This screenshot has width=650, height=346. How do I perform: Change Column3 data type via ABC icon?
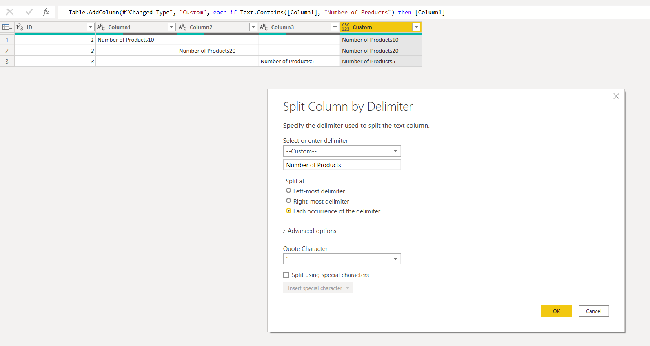264,27
